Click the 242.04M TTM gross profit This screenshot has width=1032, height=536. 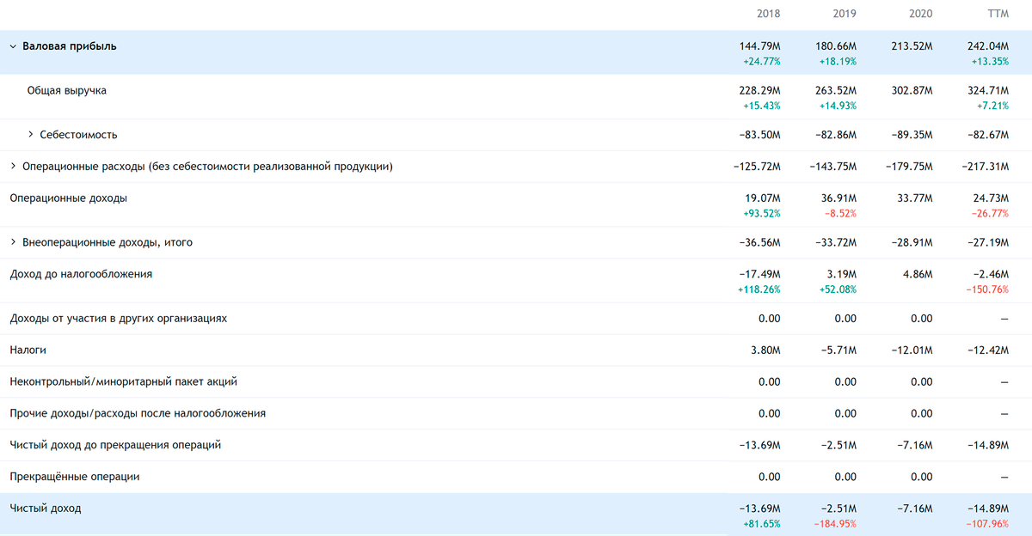(988, 46)
